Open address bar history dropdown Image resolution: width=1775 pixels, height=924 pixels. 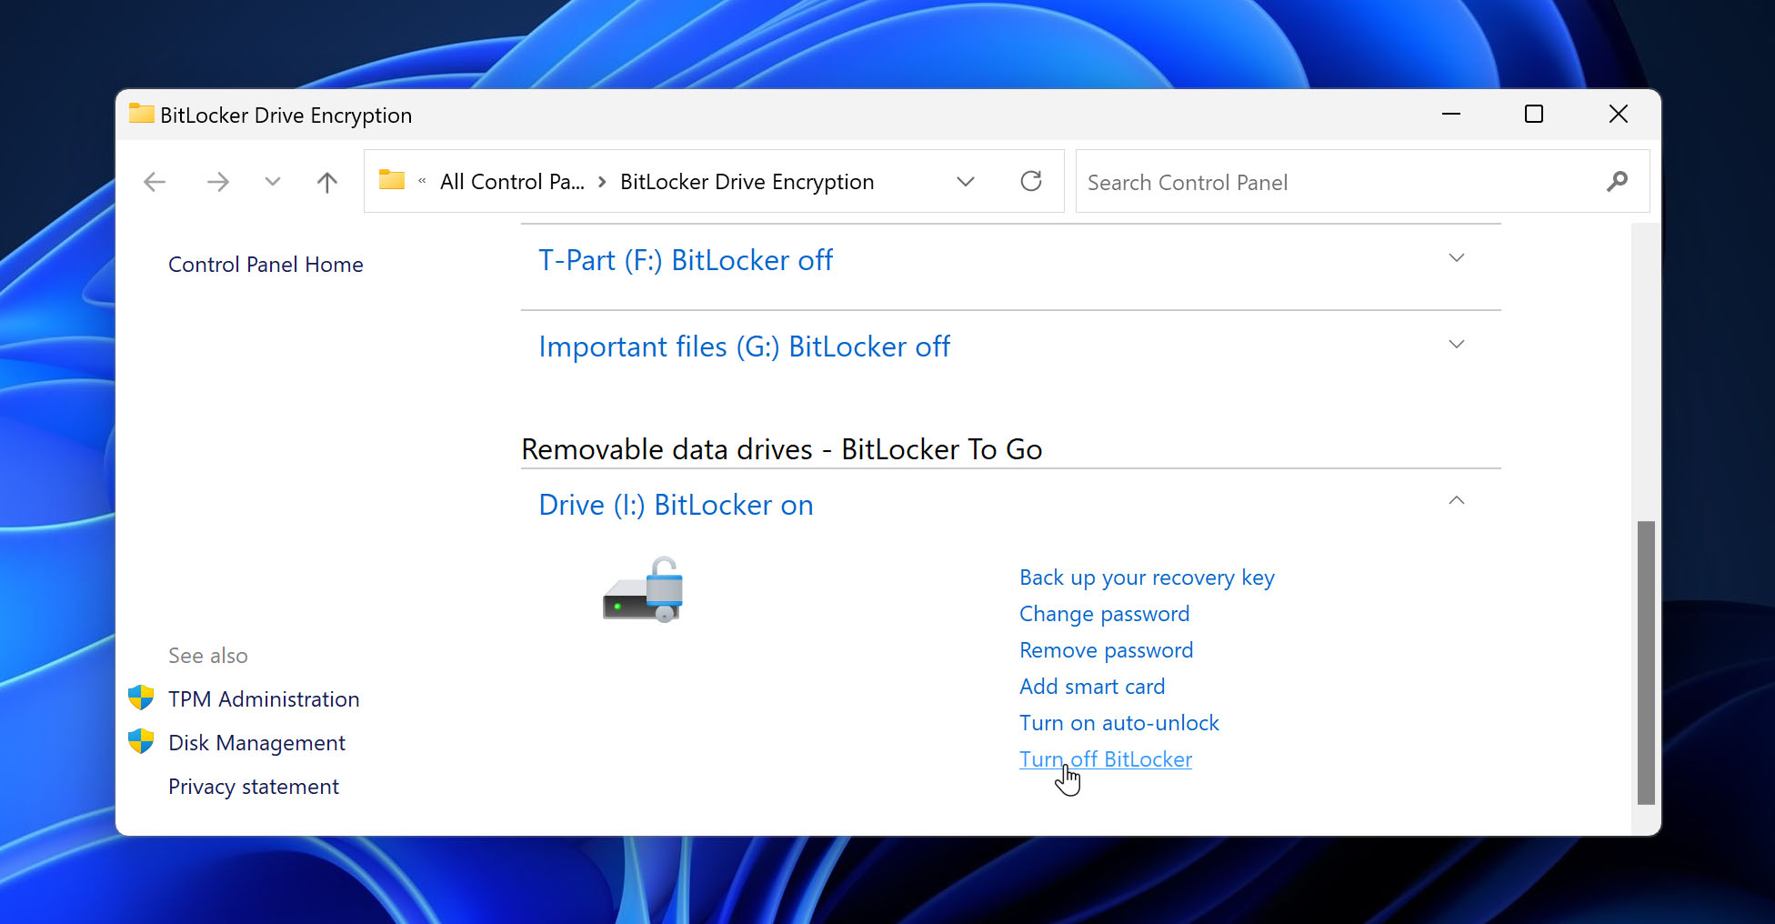[966, 182]
